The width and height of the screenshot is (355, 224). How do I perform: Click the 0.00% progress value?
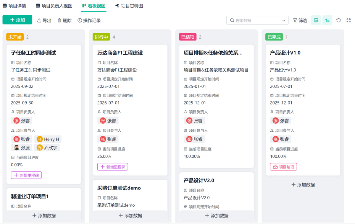click(x=17, y=165)
